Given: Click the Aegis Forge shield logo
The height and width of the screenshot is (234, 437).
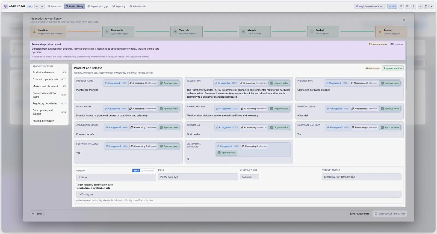Looking at the screenshot, I should (5, 6).
